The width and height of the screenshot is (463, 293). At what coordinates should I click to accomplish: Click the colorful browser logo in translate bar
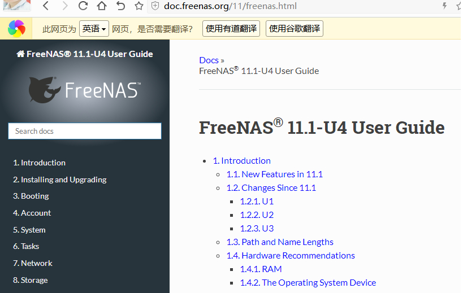point(16,29)
